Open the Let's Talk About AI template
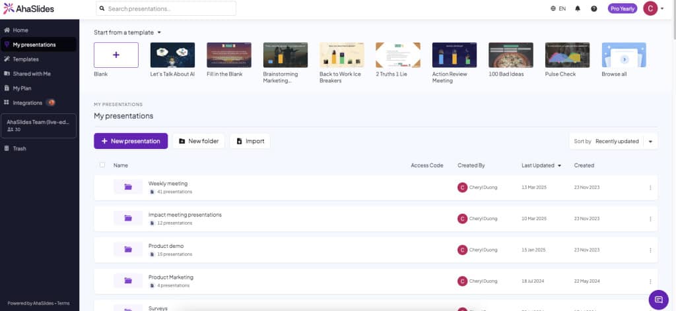 (172, 55)
